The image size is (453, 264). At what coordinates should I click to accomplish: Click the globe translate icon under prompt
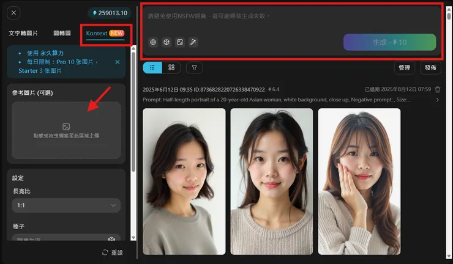tap(153, 42)
